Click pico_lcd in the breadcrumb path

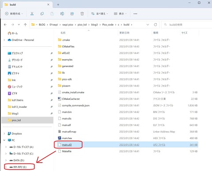point(82,25)
